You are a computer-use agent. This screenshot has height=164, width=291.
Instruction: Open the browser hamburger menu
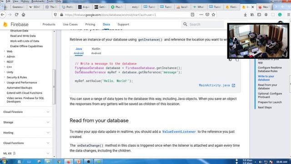click(289, 15)
